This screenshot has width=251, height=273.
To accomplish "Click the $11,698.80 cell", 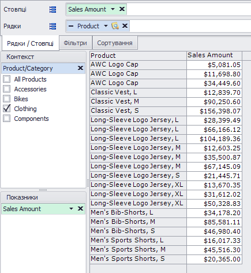I will pos(214,74).
